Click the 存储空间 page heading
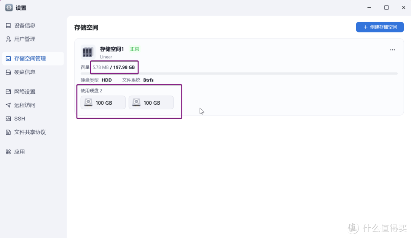The height and width of the screenshot is (238, 411). [x=86, y=27]
